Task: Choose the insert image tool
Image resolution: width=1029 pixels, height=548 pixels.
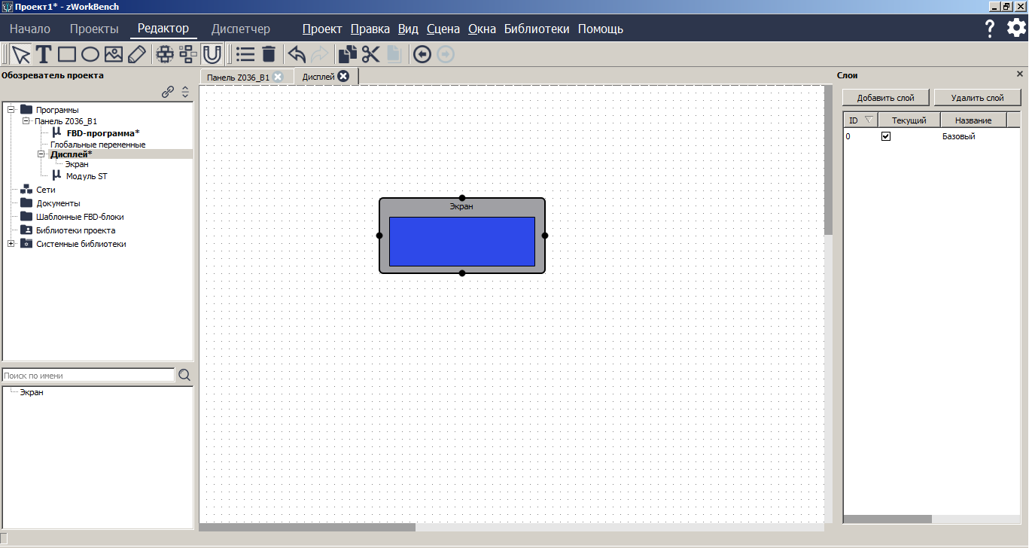Action: click(113, 54)
